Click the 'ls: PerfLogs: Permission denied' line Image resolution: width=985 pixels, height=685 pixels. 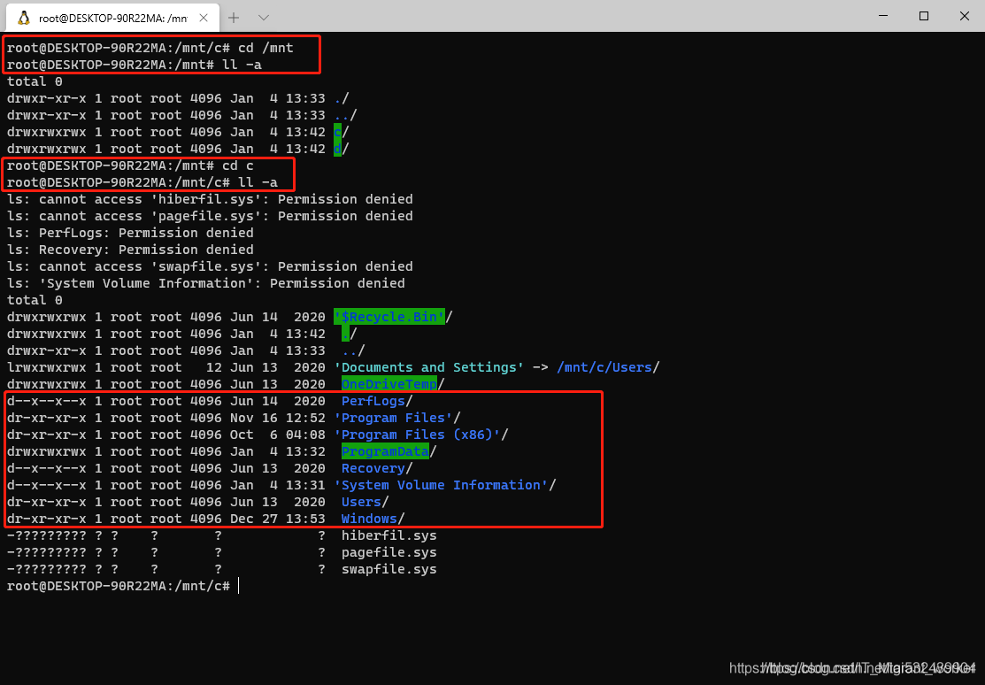click(130, 233)
